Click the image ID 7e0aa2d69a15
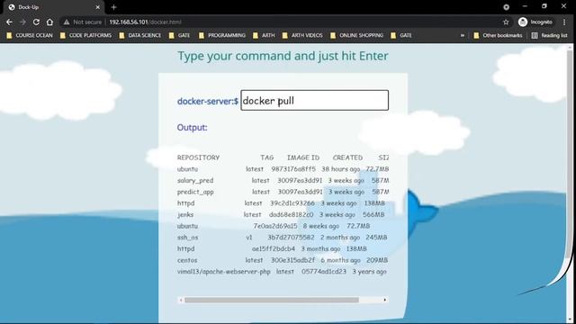 [x=275, y=226]
